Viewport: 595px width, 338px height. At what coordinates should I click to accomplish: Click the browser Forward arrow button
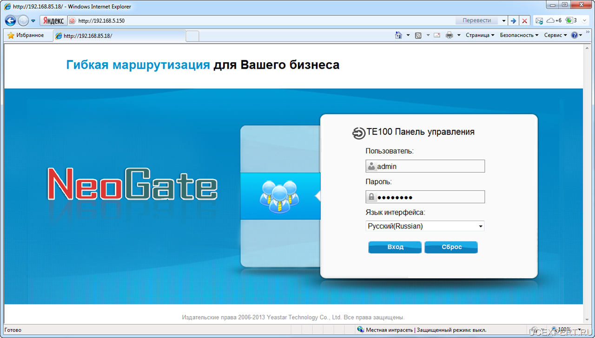[23, 21]
